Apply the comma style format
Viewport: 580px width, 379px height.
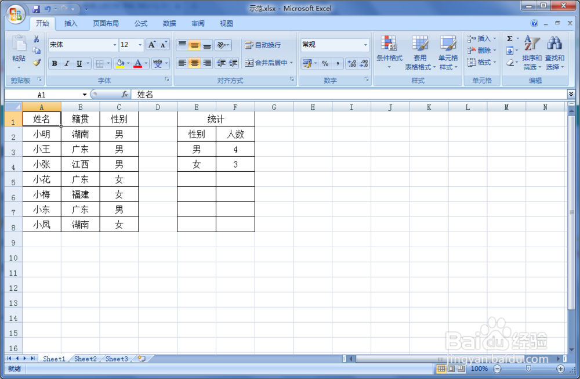pos(338,63)
